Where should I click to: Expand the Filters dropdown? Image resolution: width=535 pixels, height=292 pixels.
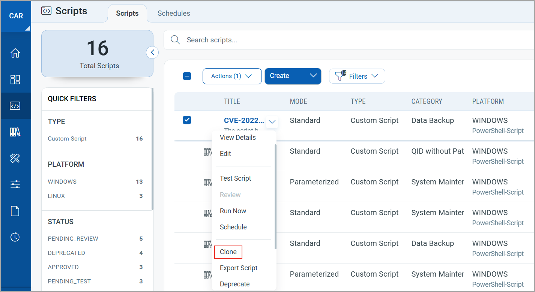point(357,76)
